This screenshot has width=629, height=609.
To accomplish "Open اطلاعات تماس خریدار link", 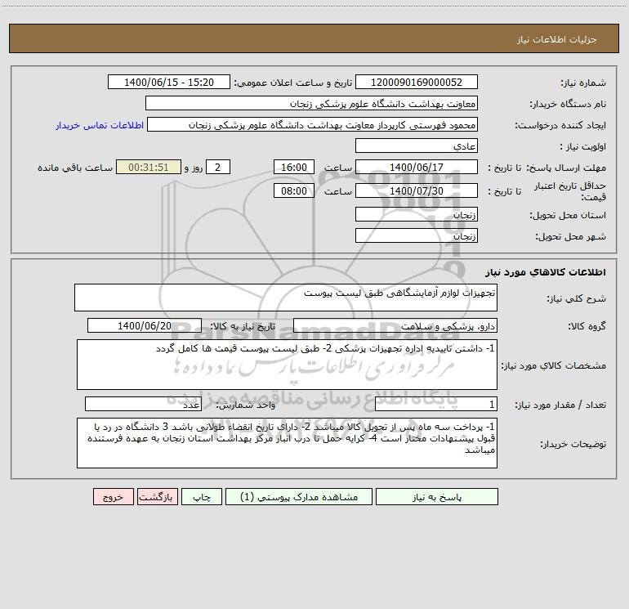I will (x=100, y=125).
